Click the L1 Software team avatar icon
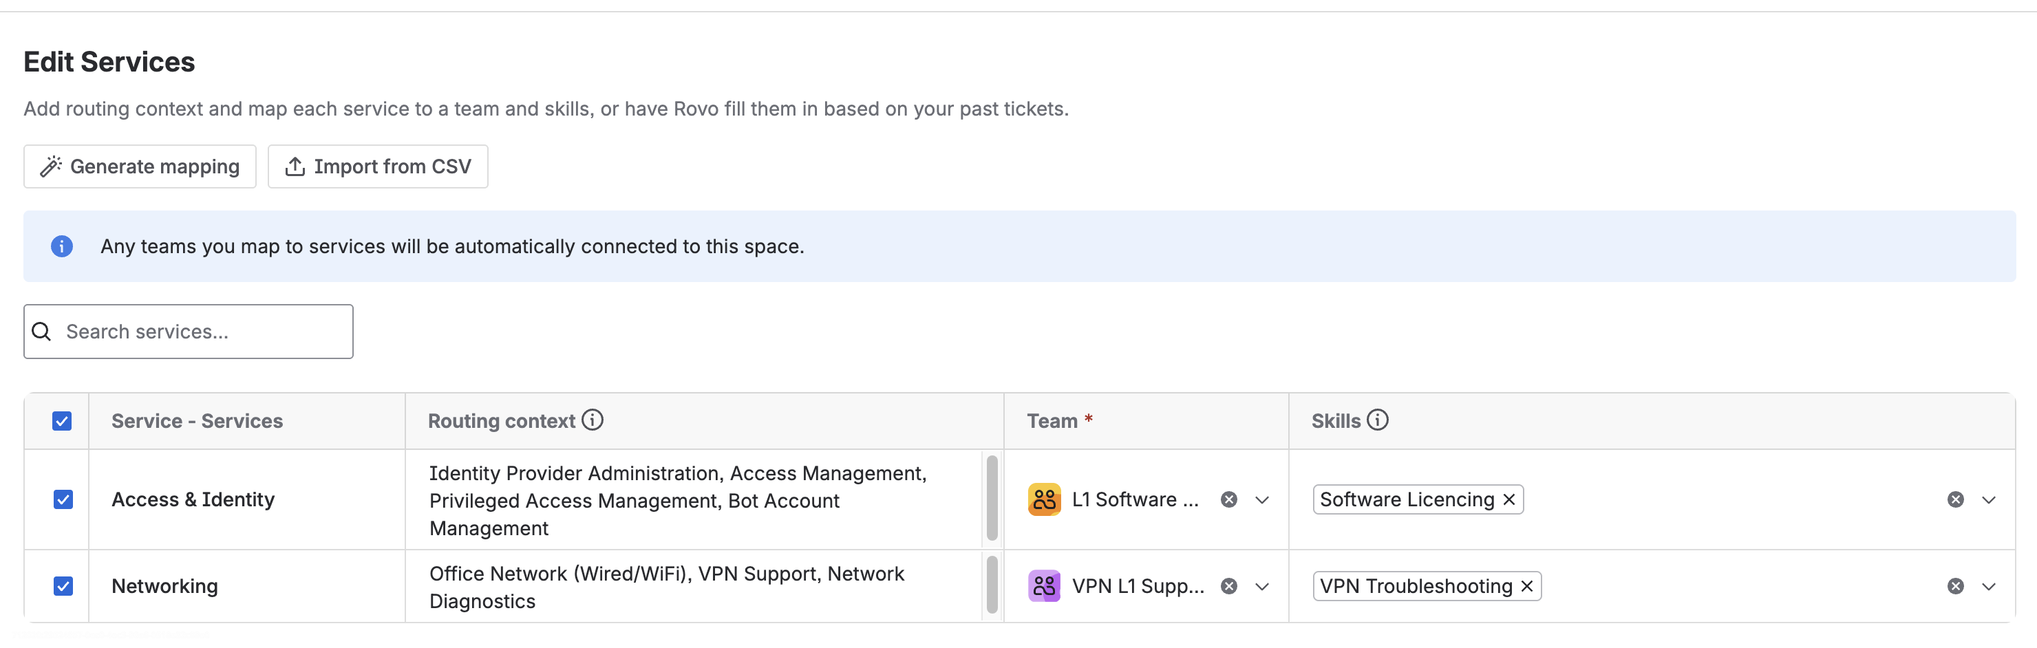 (1044, 499)
